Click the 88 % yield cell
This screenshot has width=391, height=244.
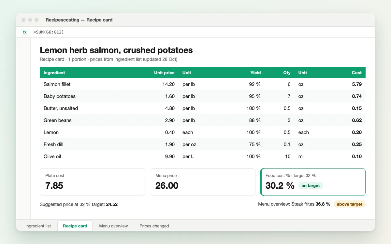254,120
